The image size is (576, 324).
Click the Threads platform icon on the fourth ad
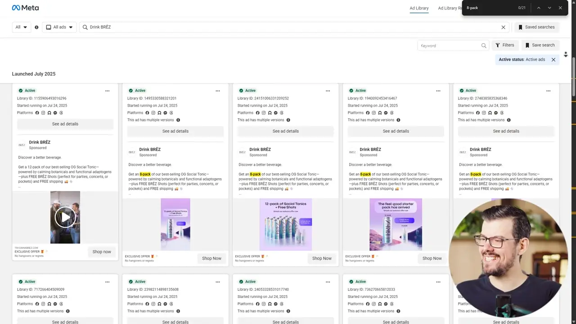point(391,112)
